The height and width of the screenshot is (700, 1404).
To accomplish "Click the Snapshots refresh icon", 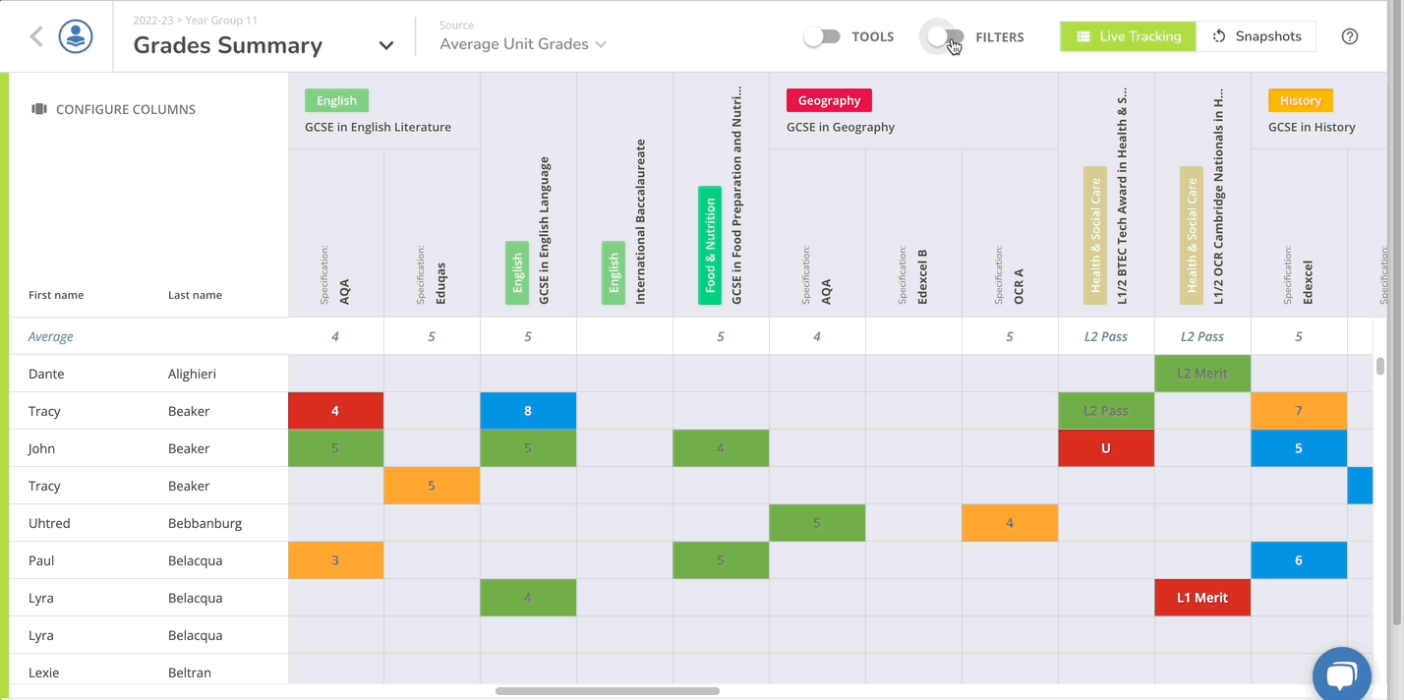I will (1219, 36).
